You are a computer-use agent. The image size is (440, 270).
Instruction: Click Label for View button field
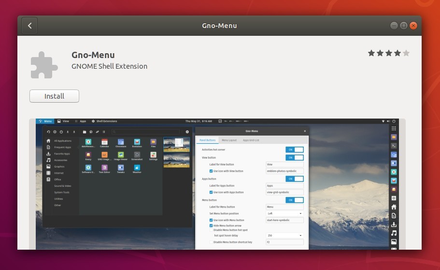tap(284, 164)
